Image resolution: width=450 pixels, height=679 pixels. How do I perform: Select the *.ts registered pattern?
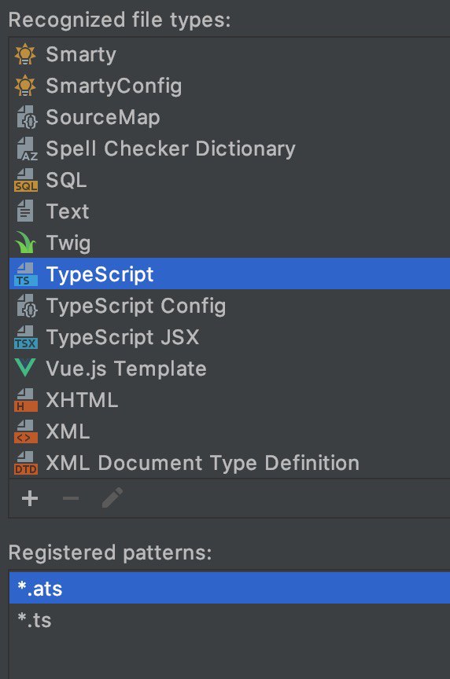[230, 620]
